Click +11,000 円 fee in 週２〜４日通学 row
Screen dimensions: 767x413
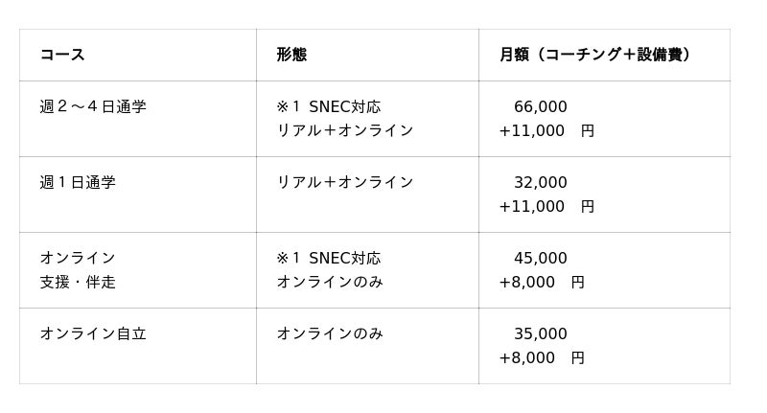click(546, 130)
